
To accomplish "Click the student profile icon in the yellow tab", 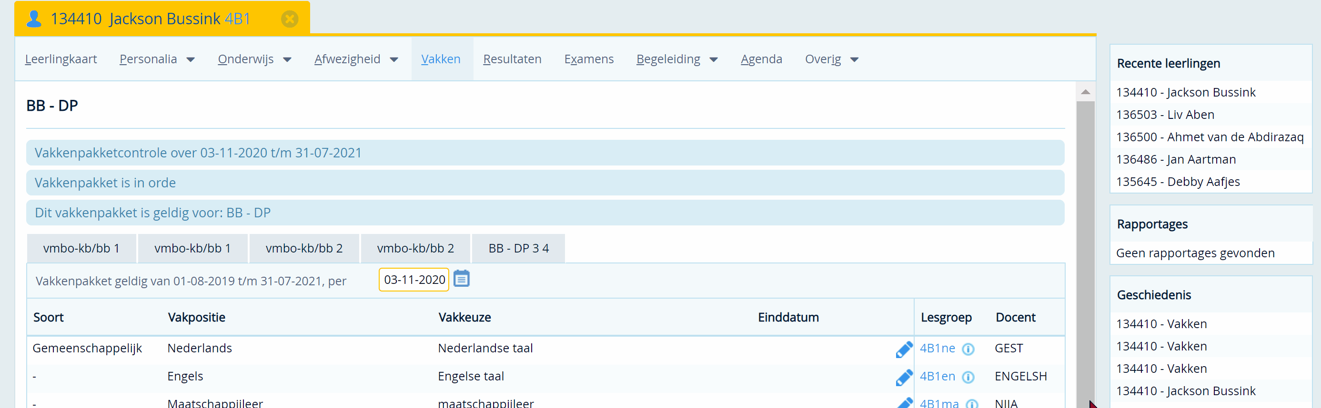I will (34, 19).
